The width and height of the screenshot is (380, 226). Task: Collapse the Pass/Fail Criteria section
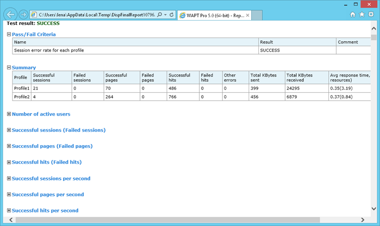pos(9,34)
